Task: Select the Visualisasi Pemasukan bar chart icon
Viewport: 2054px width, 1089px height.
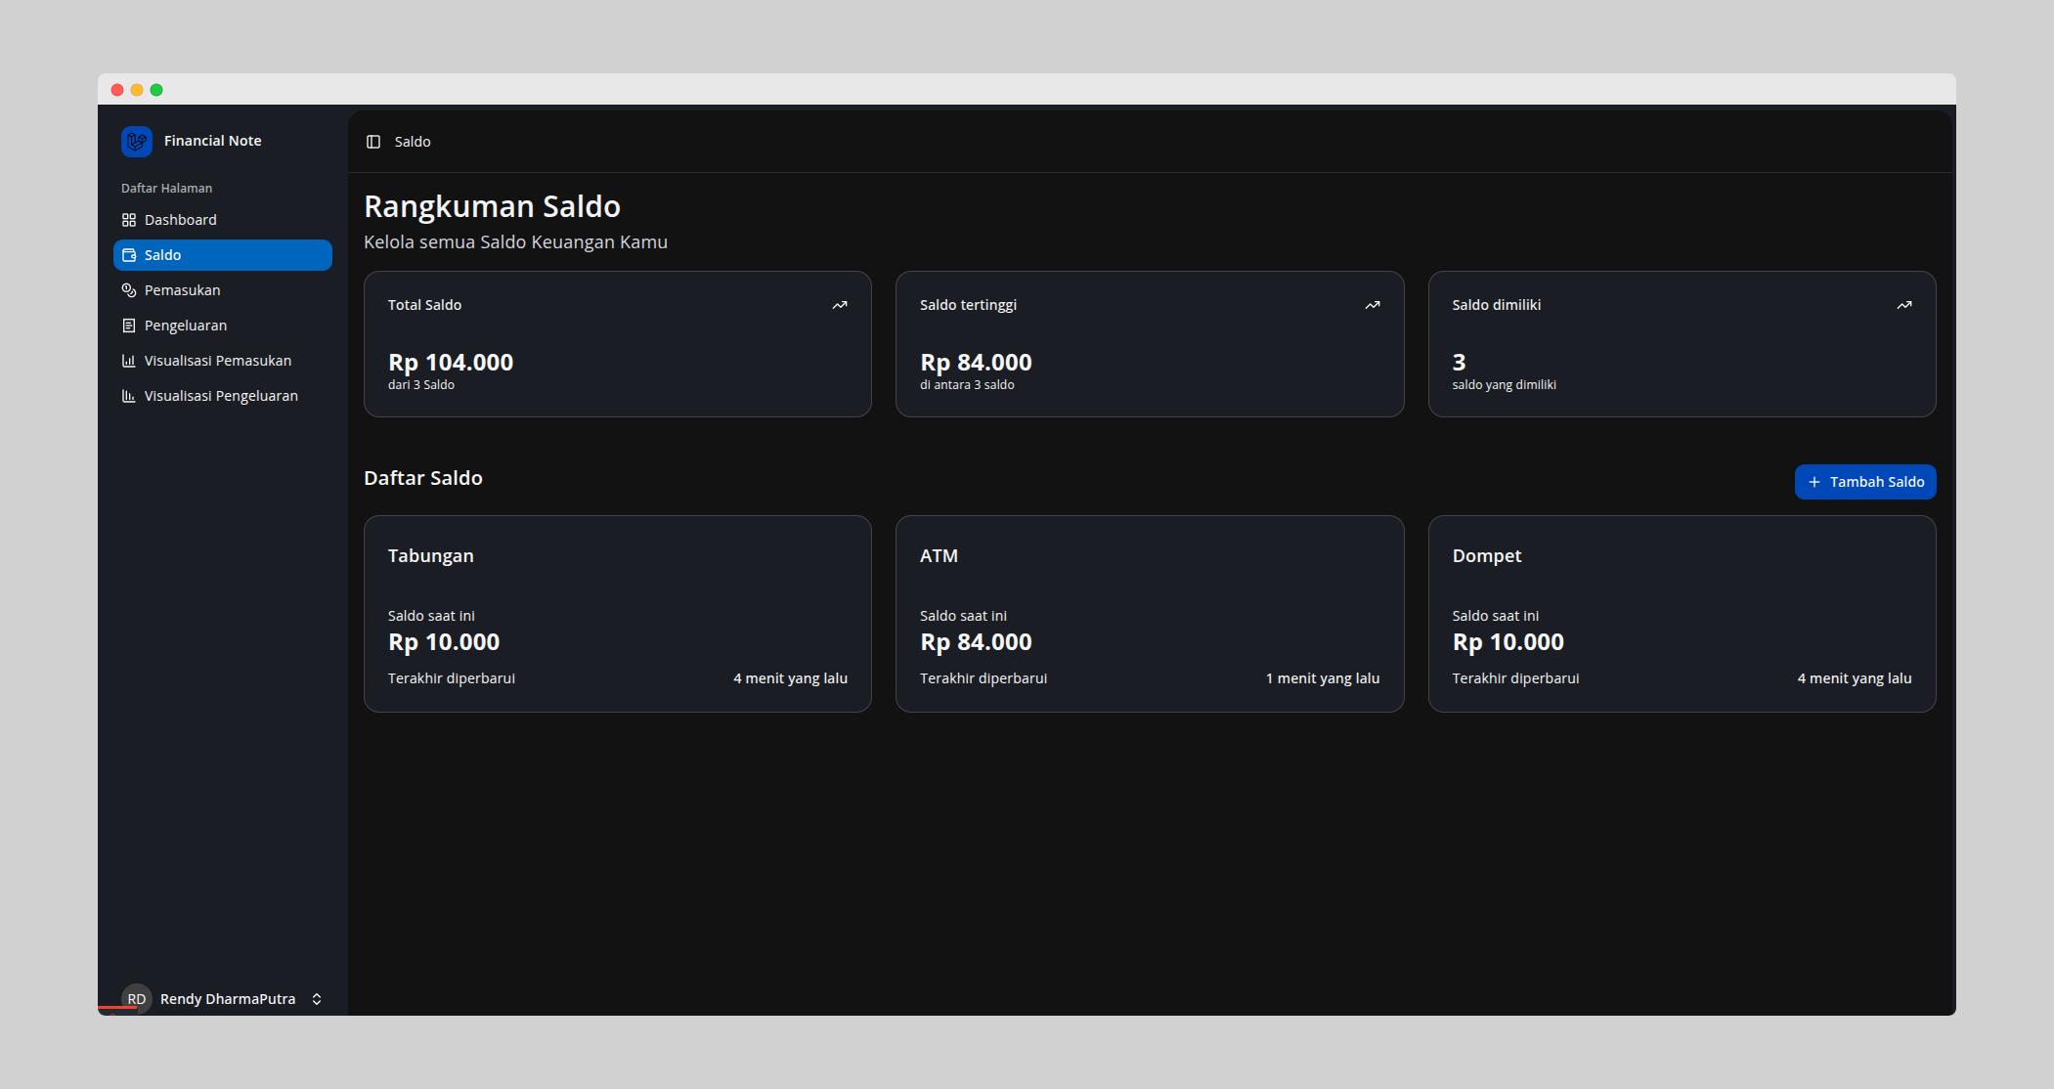Action: coord(130,361)
